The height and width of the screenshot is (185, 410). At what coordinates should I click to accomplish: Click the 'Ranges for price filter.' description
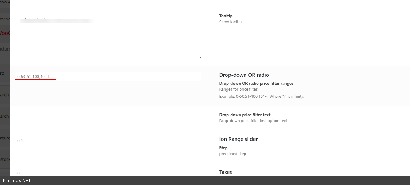pos(238,89)
